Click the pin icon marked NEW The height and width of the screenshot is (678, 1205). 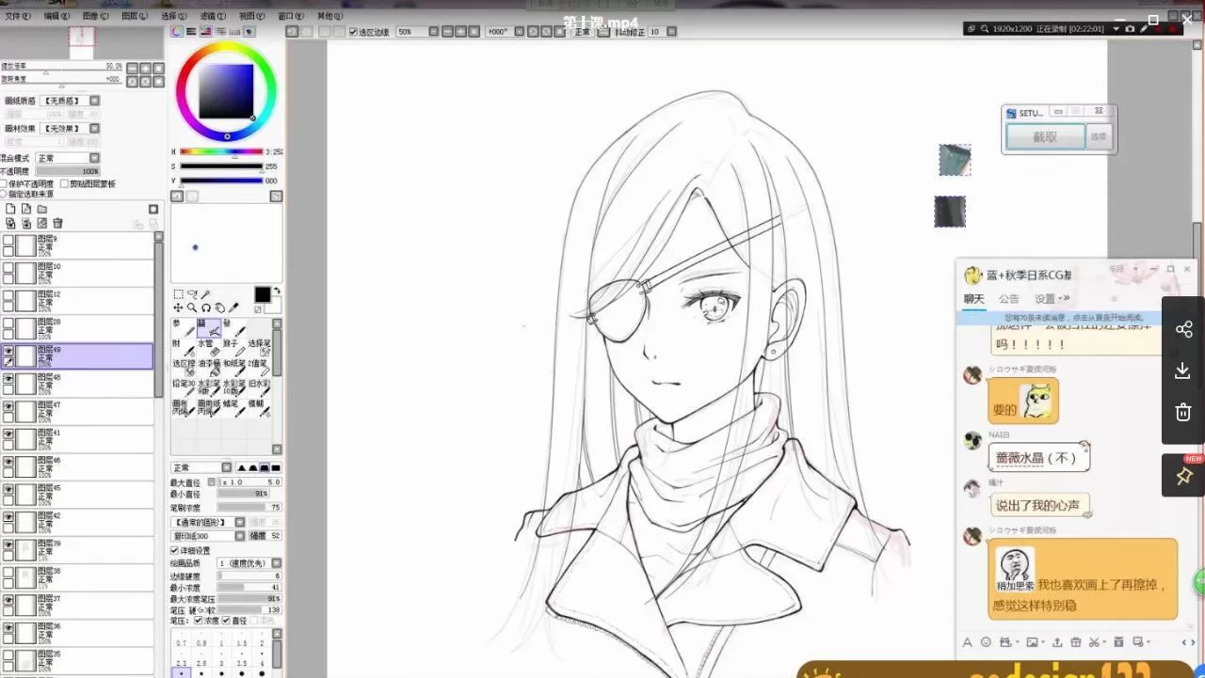(x=1183, y=477)
